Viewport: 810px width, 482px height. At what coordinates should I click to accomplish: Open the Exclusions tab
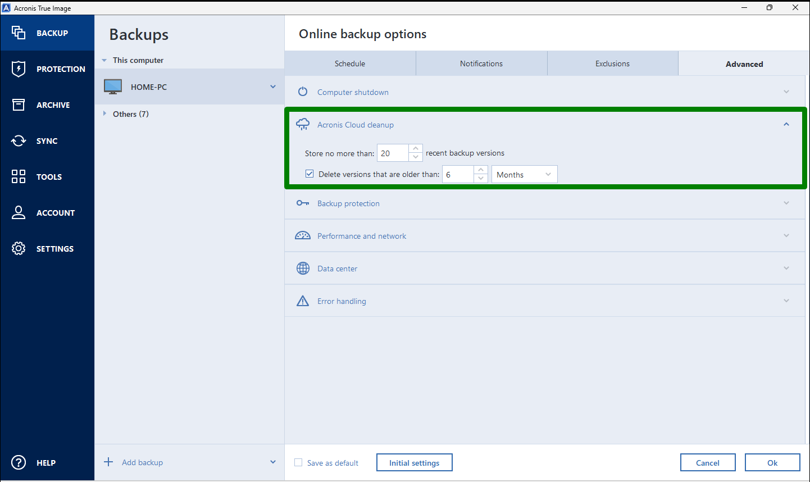[612, 63]
